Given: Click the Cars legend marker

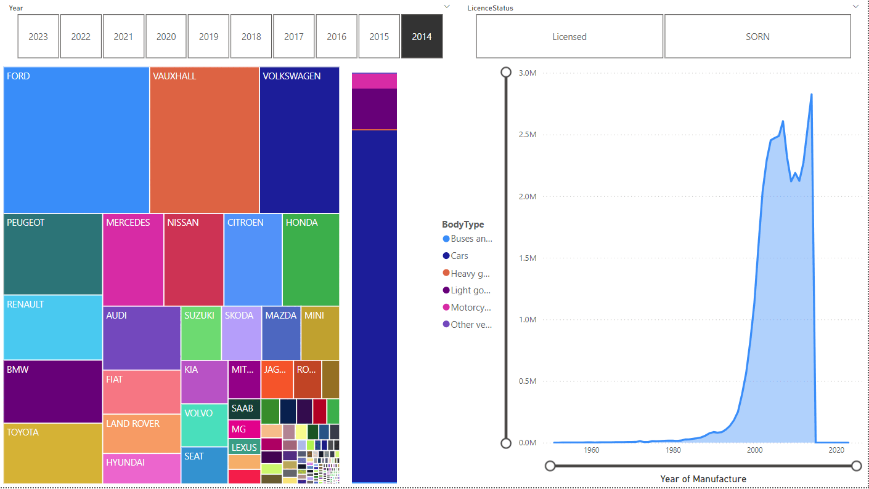Looking at the screenshot, I should (446, 256).
